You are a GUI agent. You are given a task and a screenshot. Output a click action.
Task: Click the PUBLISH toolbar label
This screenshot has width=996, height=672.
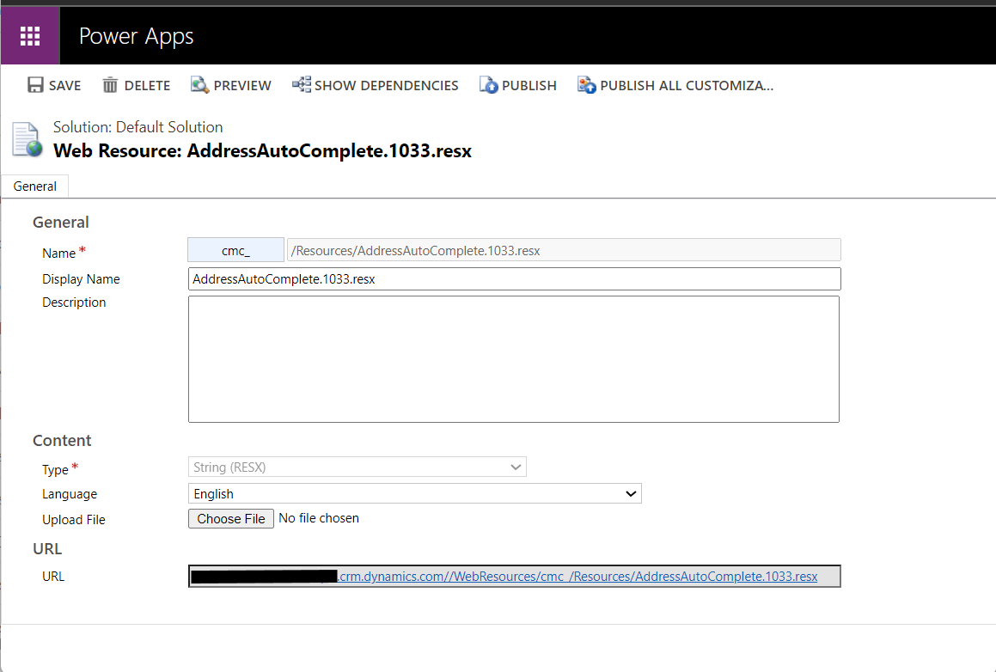pos(529,86)
